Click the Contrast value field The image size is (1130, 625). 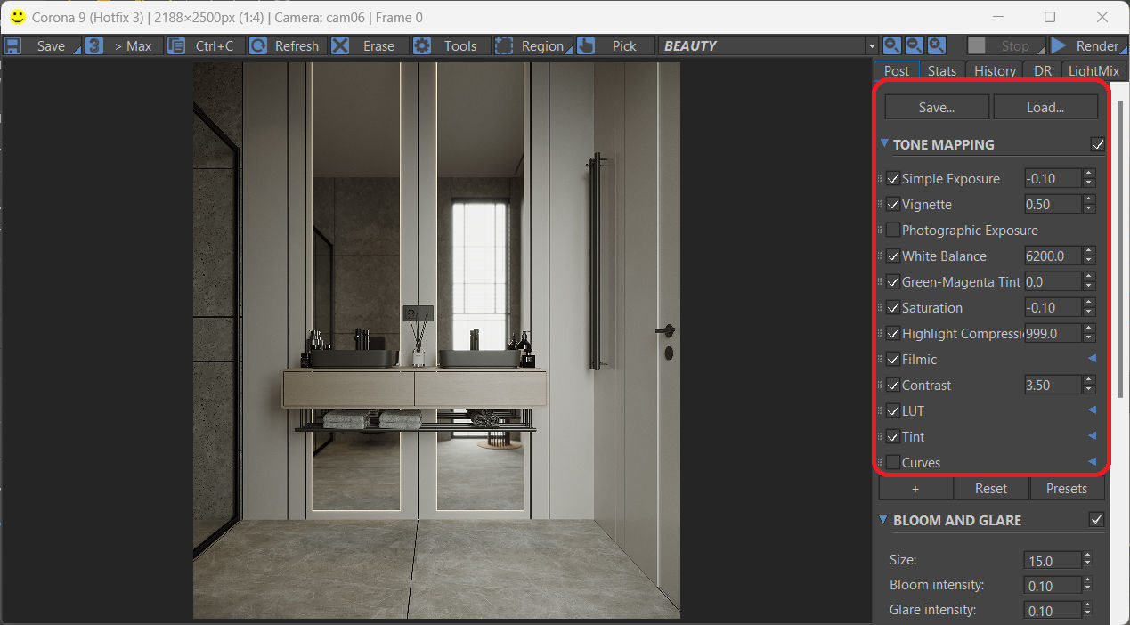[x=1053, y=385]
